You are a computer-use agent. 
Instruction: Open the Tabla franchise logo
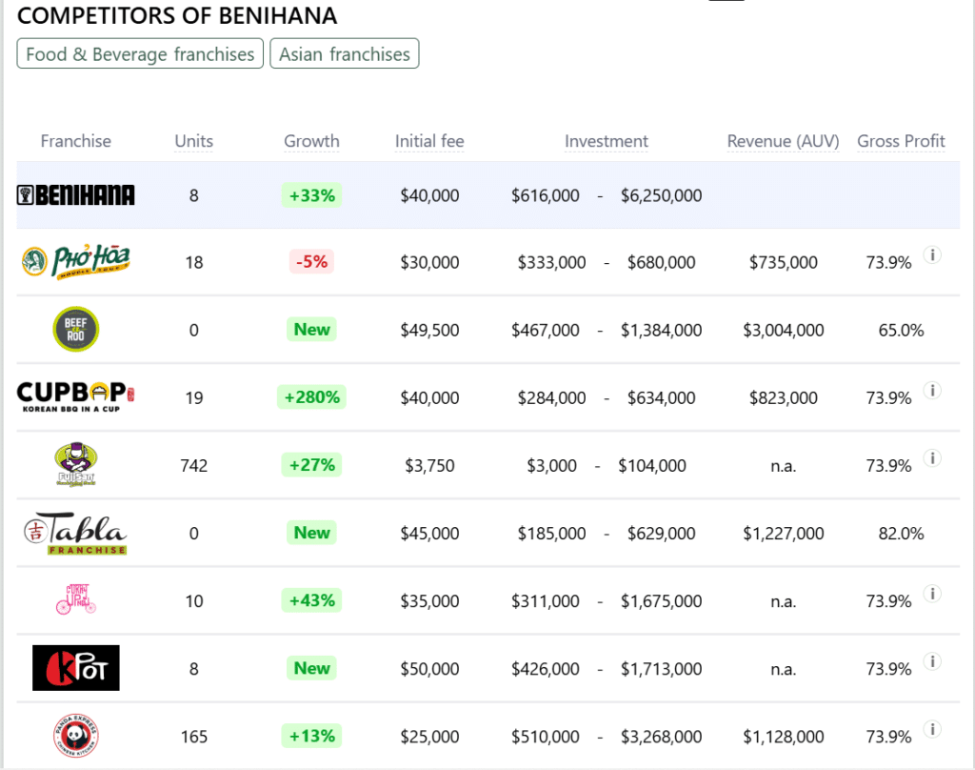click(x=75, y=534)
